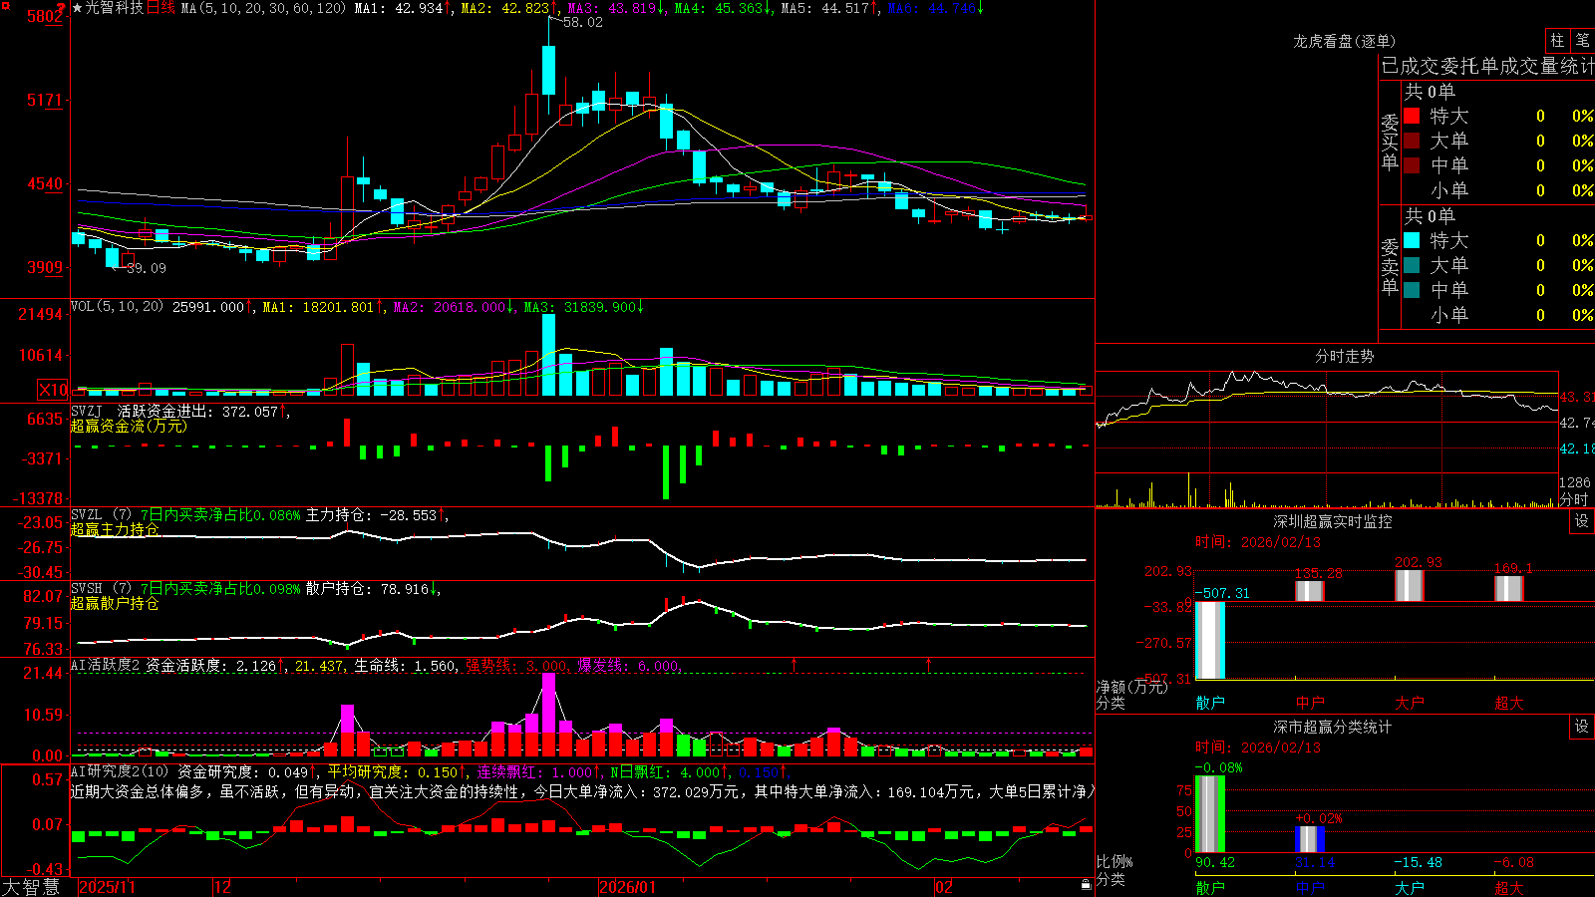Click the 委卖单 vertical section label
The width and height of the screenshot is (1595, 897).
tap(1390, 266)
